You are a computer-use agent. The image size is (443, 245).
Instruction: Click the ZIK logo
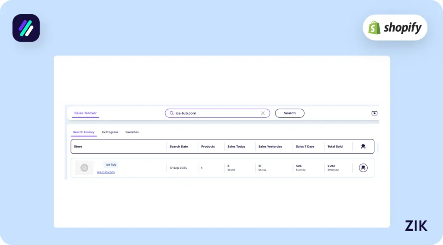click(416, 226)
